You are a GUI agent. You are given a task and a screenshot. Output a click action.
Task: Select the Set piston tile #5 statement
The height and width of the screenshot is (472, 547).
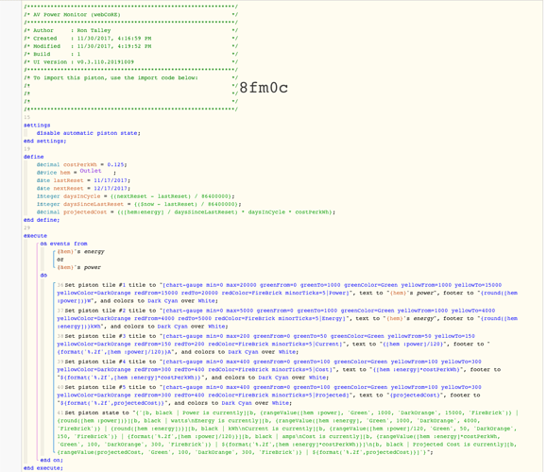click(269, 396)
